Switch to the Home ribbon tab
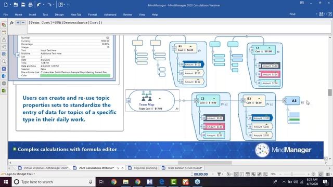This screenshot has width=333, height=187. [19, 15]
